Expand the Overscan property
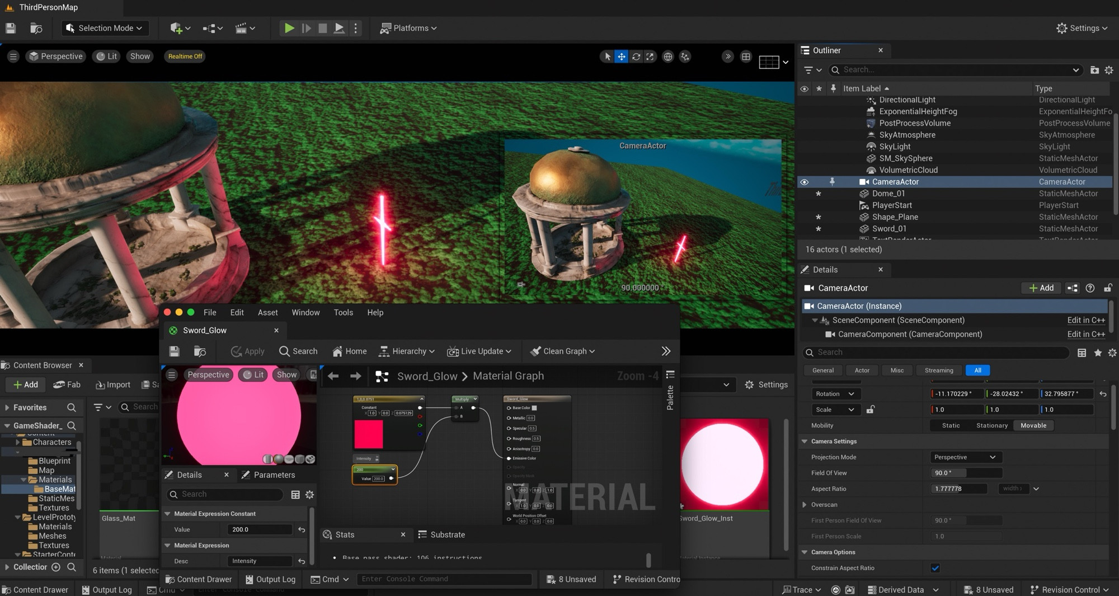Viewport: 1119px width, 596px height. coord(805,505)
